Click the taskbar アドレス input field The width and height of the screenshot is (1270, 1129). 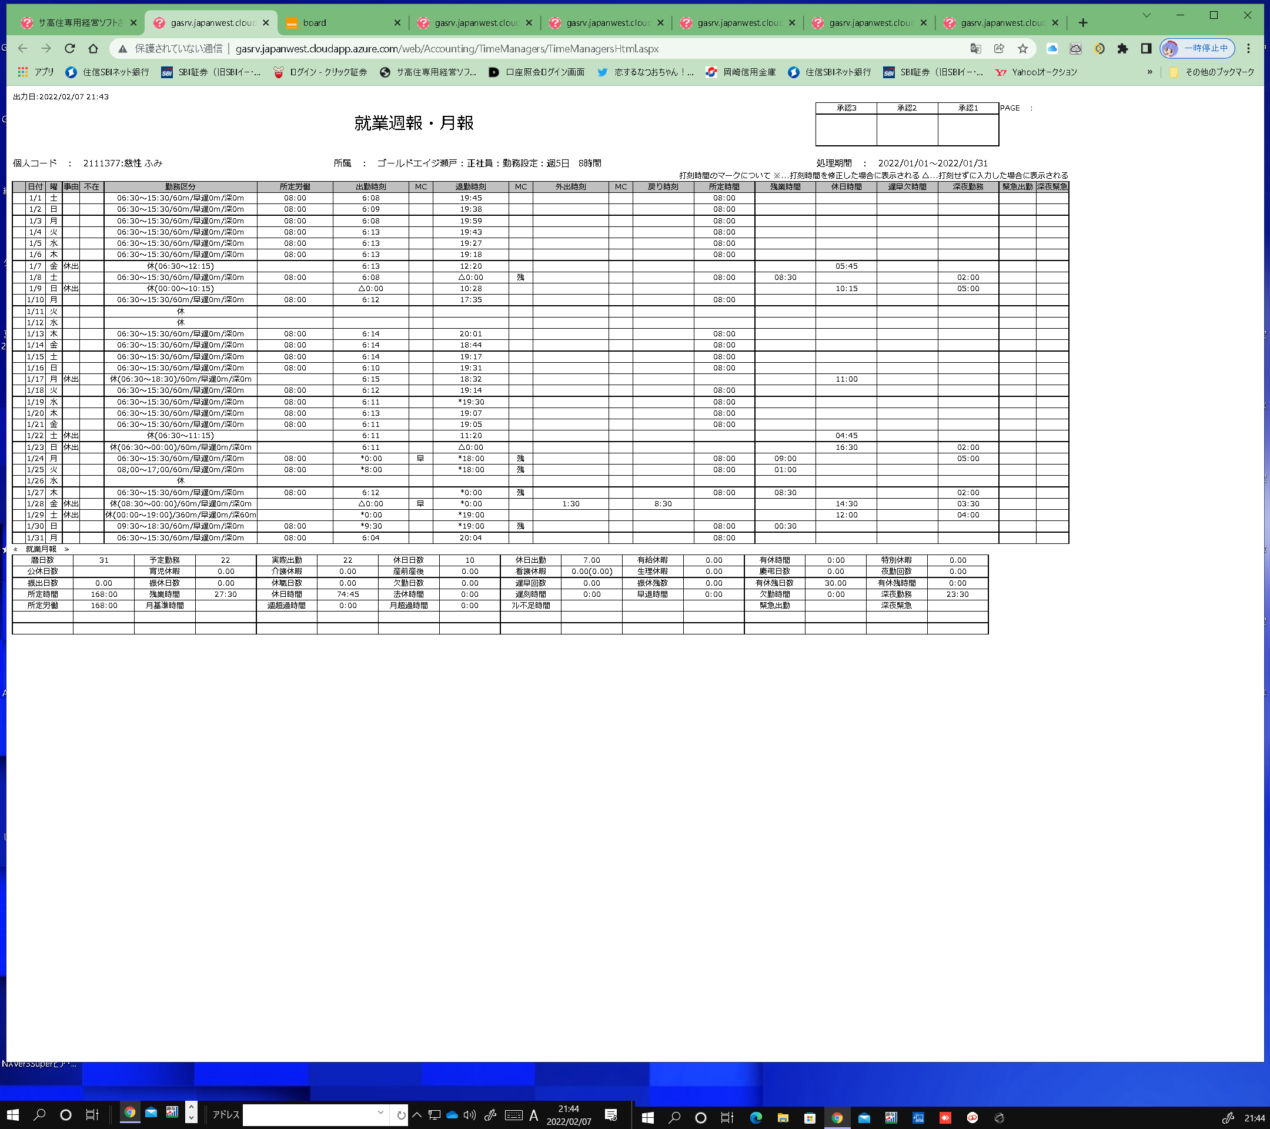tap(309, 1114)
